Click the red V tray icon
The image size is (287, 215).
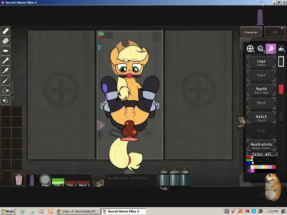point(233,212)
